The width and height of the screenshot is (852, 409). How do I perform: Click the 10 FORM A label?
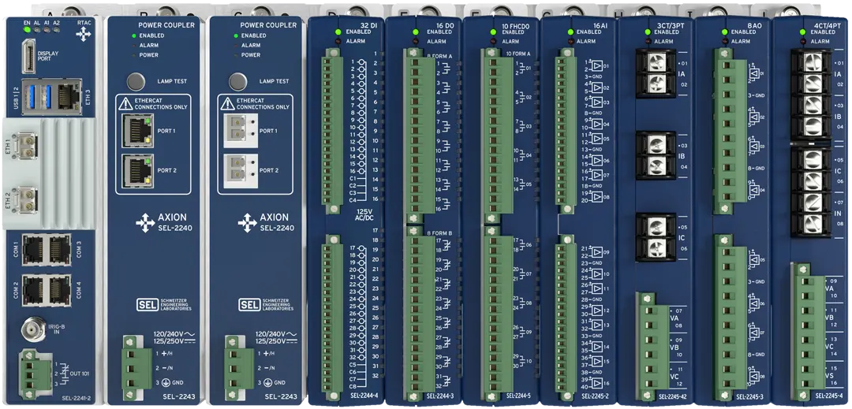(x=518, y=54)
